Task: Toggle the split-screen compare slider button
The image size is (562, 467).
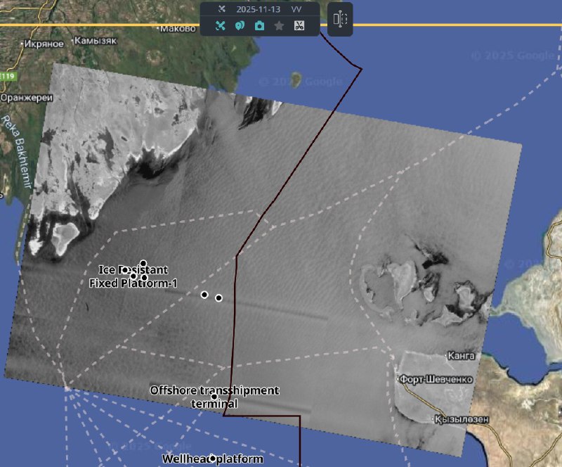Action: (340, 19)
